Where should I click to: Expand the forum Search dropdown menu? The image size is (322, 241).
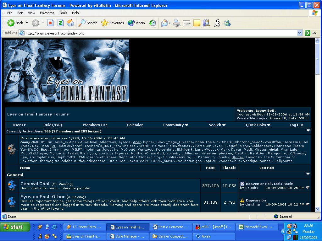pyautogui.click(x=217, y=125)
